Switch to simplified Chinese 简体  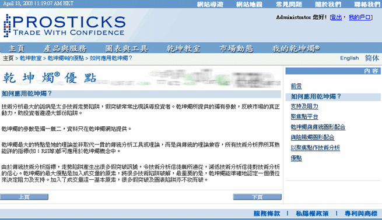tap(372, 58)
